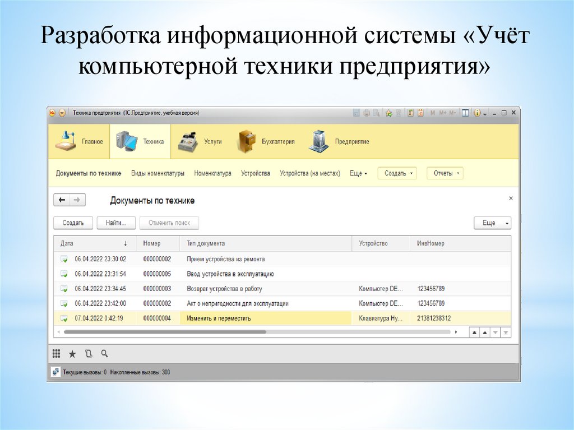Open the Еще dropdown above the table

click(492, 223)
